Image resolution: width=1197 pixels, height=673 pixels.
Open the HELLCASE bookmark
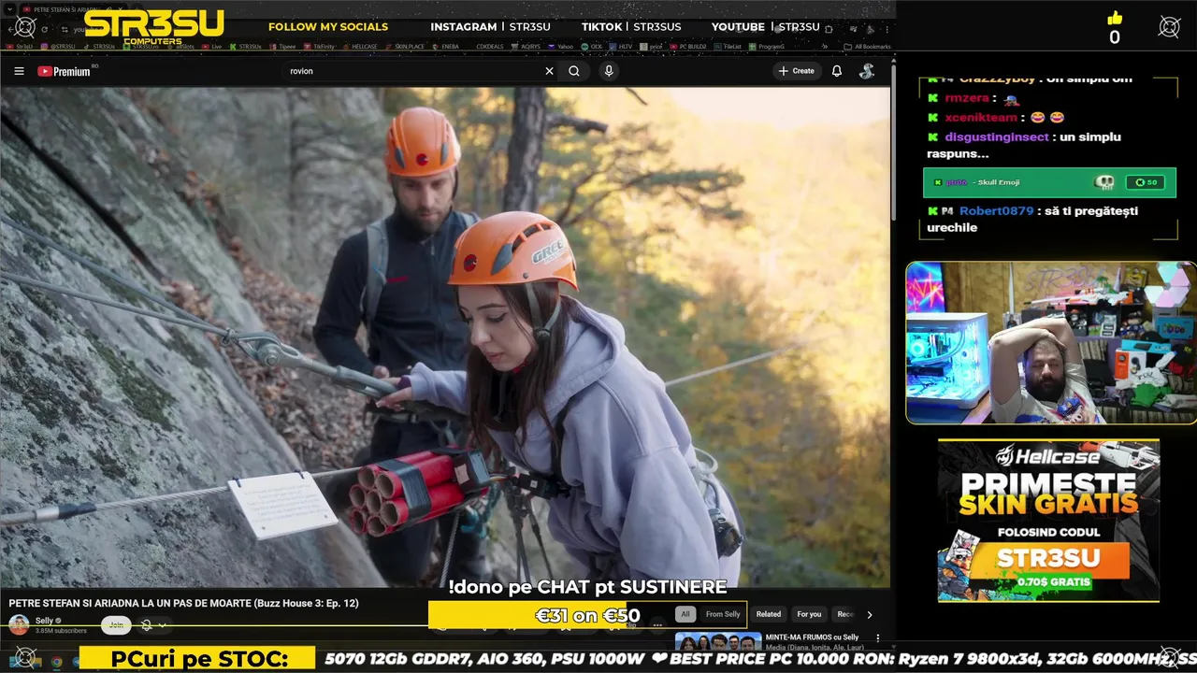(358, 47)
